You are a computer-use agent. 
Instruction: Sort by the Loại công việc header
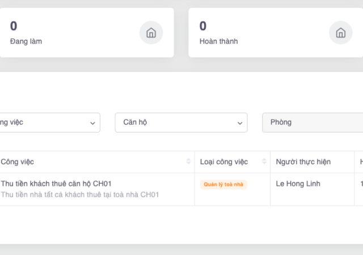click(x=224, y=162)
